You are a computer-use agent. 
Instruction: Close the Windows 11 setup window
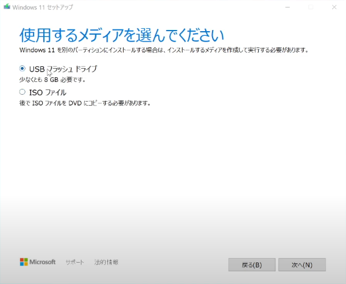(x=334, y=8)
